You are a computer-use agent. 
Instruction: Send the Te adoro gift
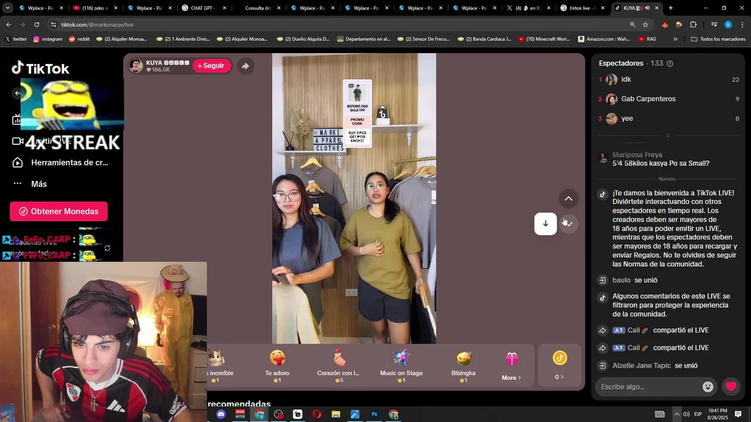click(x=277, y=366)
